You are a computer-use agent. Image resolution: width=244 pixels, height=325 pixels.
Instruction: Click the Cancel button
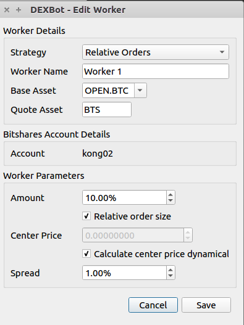point(153,305)
